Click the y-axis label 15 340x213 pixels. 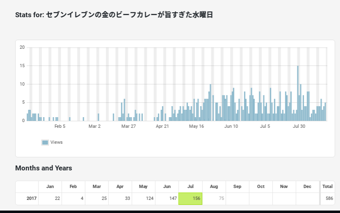[22, 66]
